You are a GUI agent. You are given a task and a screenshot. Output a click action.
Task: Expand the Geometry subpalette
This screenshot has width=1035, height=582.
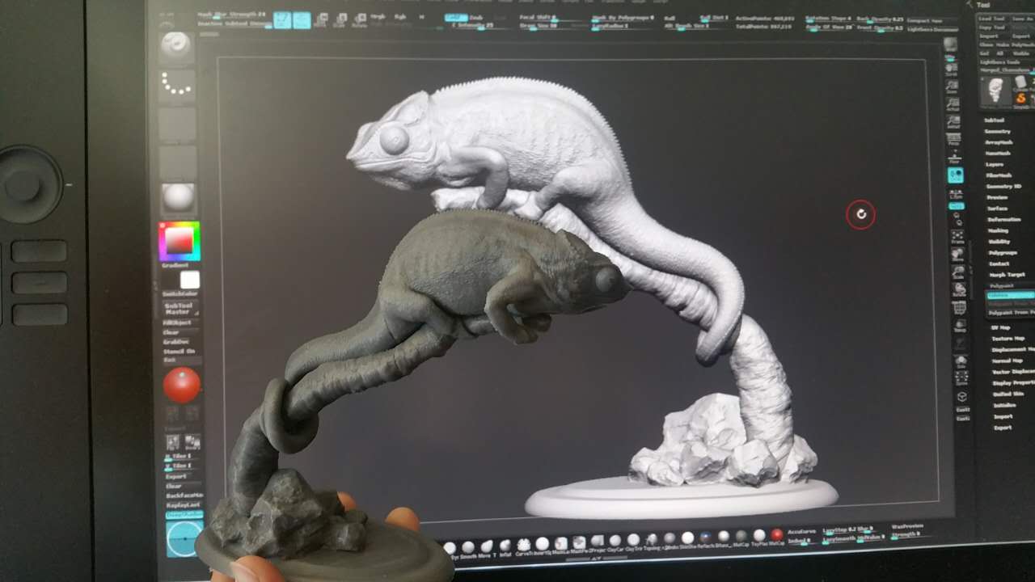(997, 131)
